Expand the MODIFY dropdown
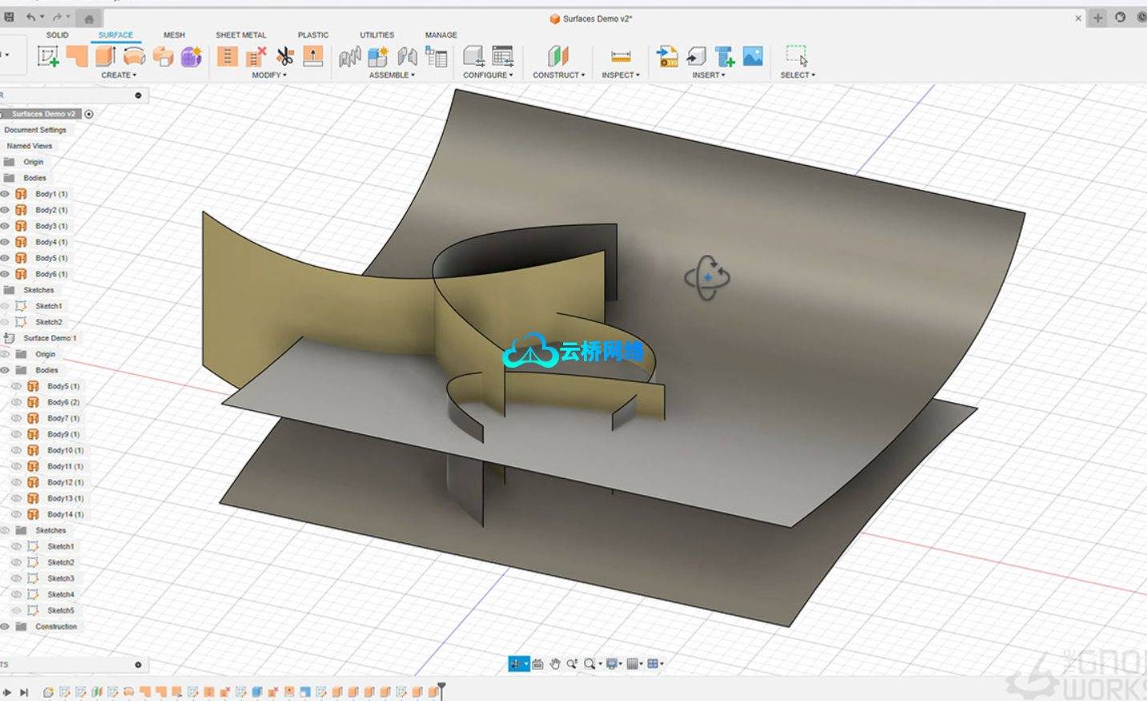This screenshot has width=1147, height=701. (269, 75)
